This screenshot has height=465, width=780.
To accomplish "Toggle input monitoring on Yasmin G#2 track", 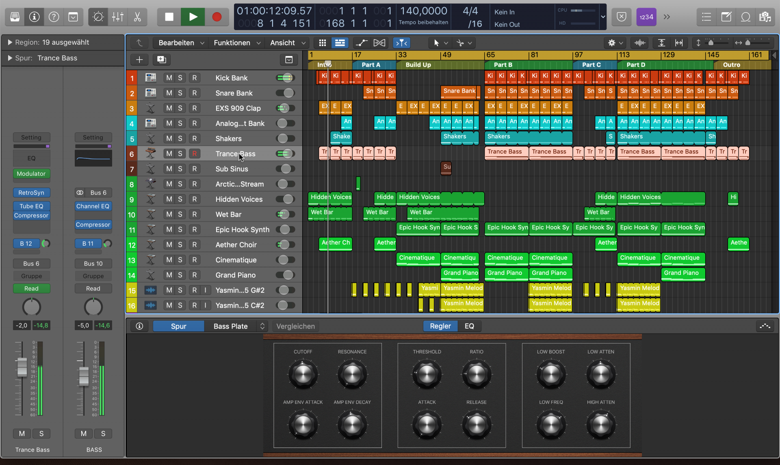I will point(206,290).
